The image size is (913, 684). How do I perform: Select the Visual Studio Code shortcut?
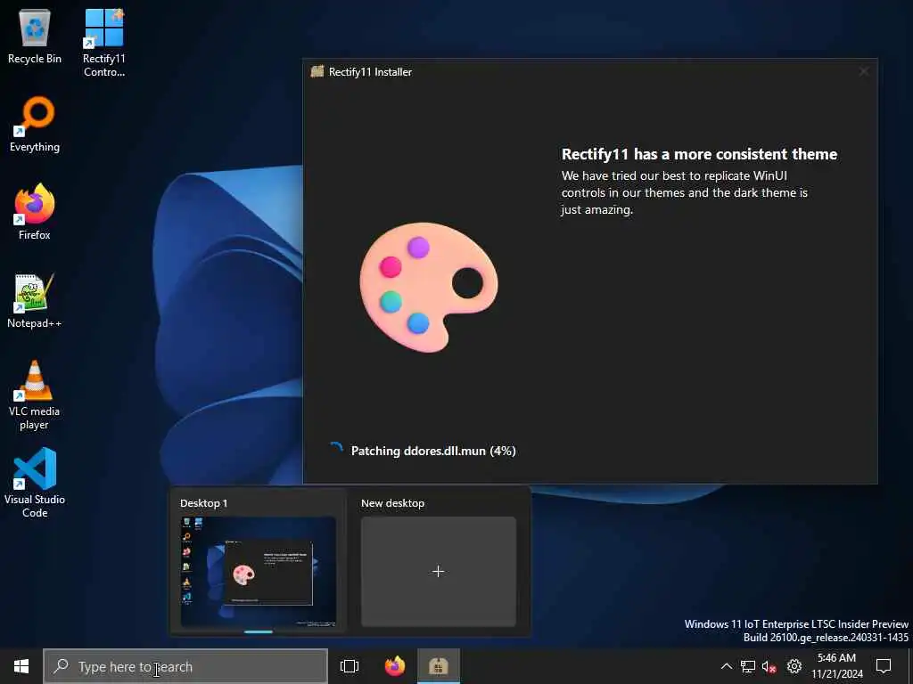click(35, 483)
